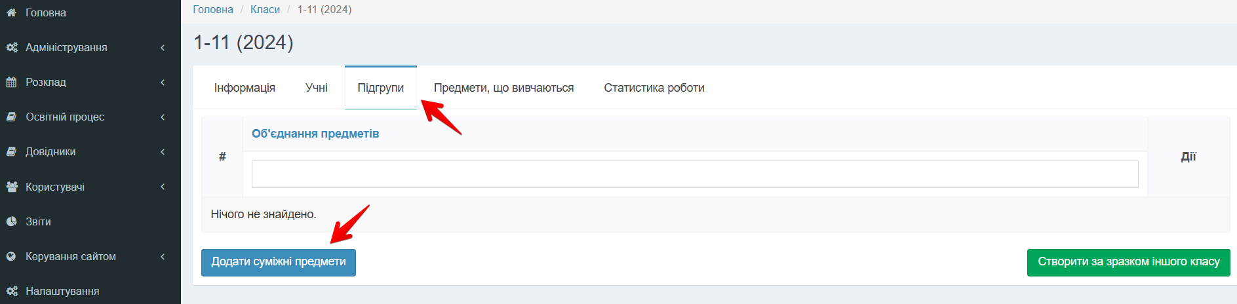Click the book icon beside Освітній процес
The width and height of the screenshot is (1237, 304).
(11, 117)
